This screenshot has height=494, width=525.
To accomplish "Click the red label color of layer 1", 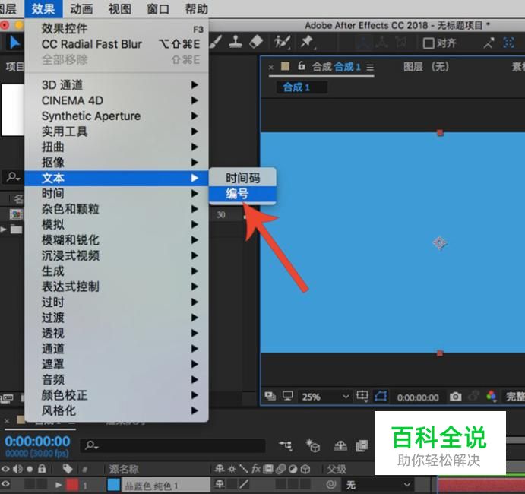I will click(x=71, y=484).
